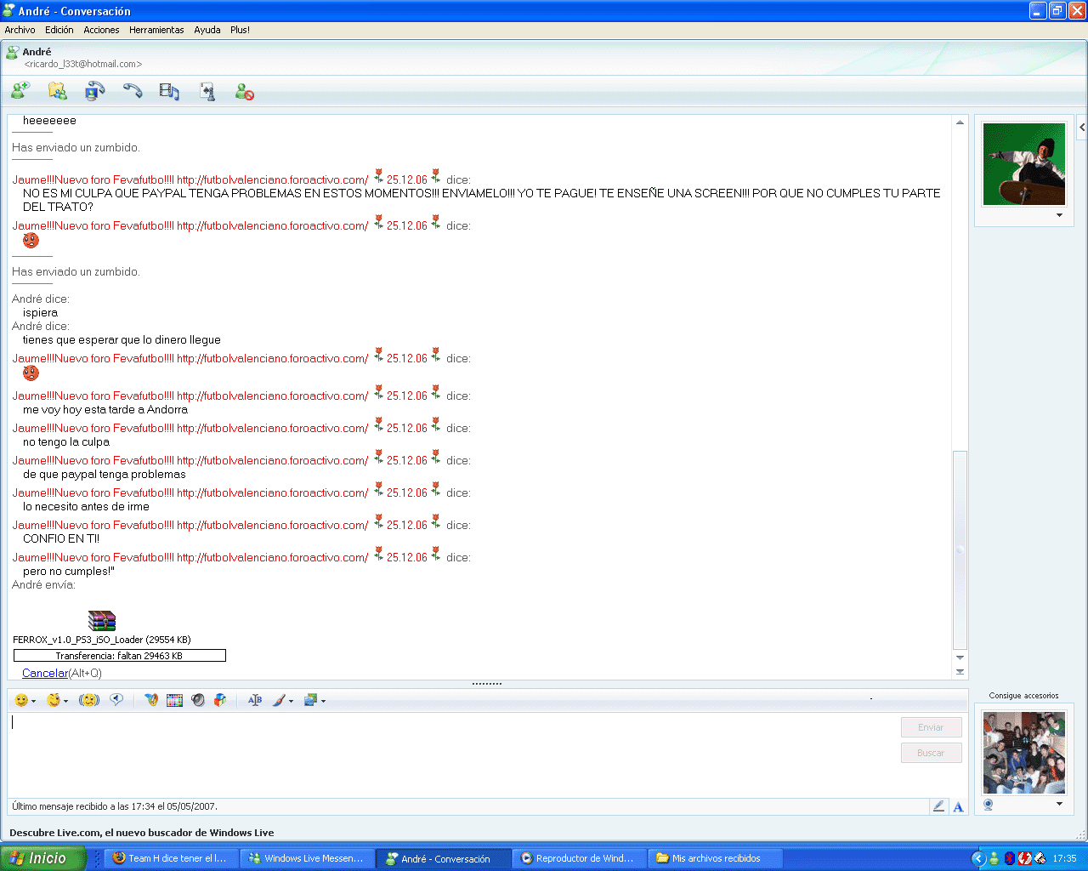Open the Herramientas menu
The image size is (1088, 871).
tap(156, 30)
